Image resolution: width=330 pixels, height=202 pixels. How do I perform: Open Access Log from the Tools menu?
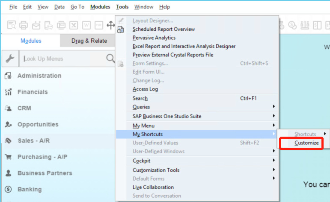coord(145,89)
